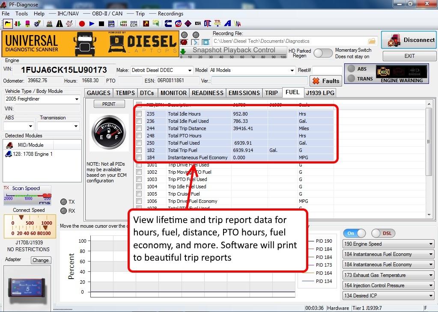Switch the graph On toggle
This screenshot has width=438, height=312.
tap(355, 233)
